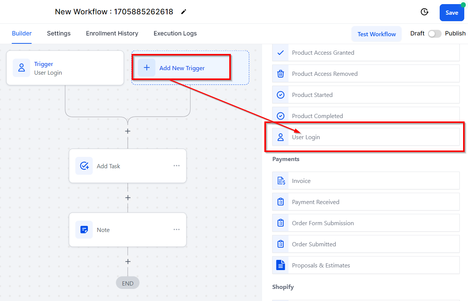Open Note three-dot options menu

[176, 229]
